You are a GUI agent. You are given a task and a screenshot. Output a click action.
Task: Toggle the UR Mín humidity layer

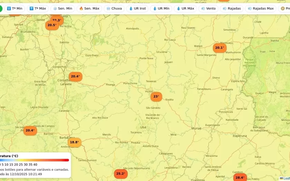[161, 8]
